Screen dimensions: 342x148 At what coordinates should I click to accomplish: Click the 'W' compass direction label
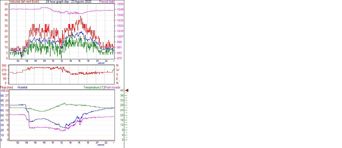(117, 70)
